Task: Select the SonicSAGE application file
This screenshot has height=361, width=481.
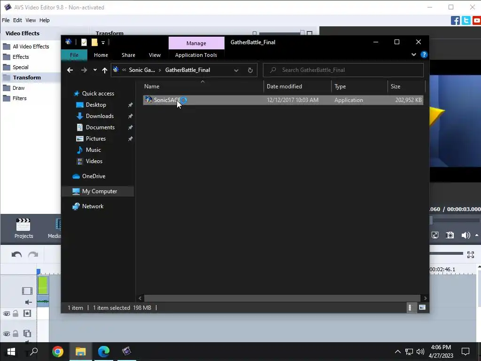Action: pos(283,100)
